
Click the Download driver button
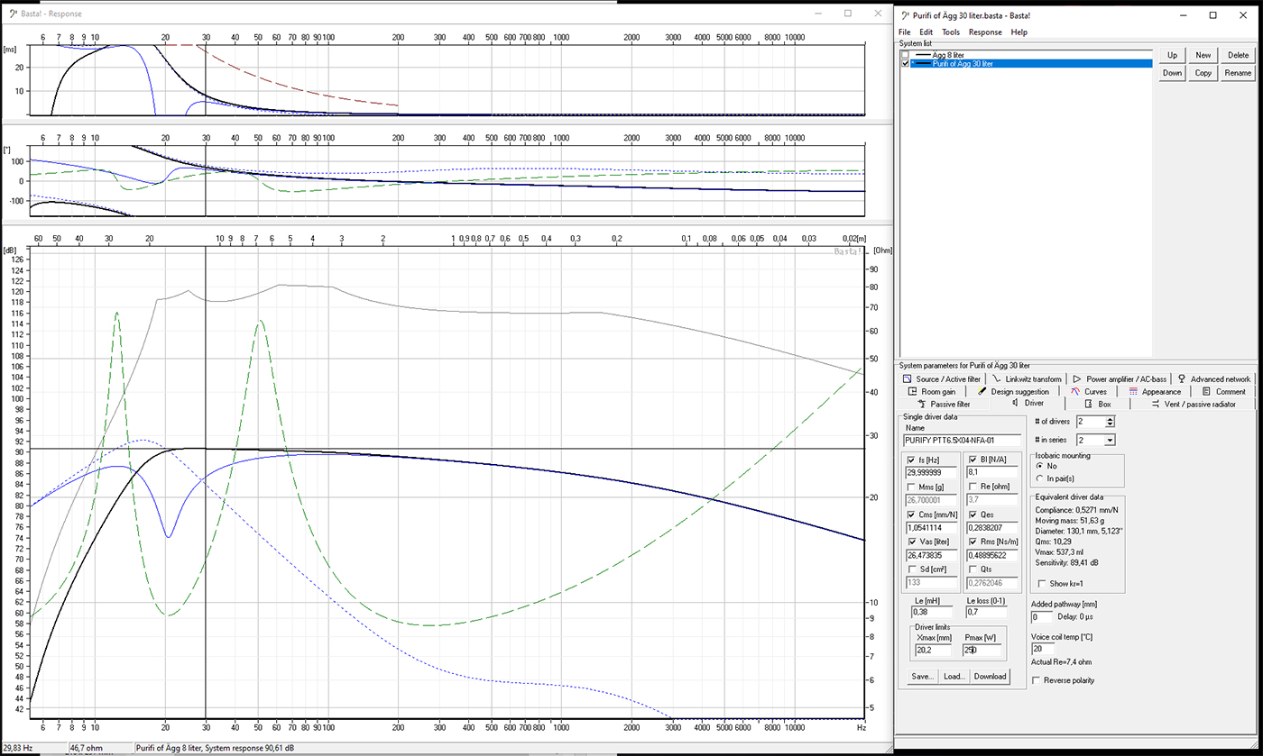(x=991, y=677)
